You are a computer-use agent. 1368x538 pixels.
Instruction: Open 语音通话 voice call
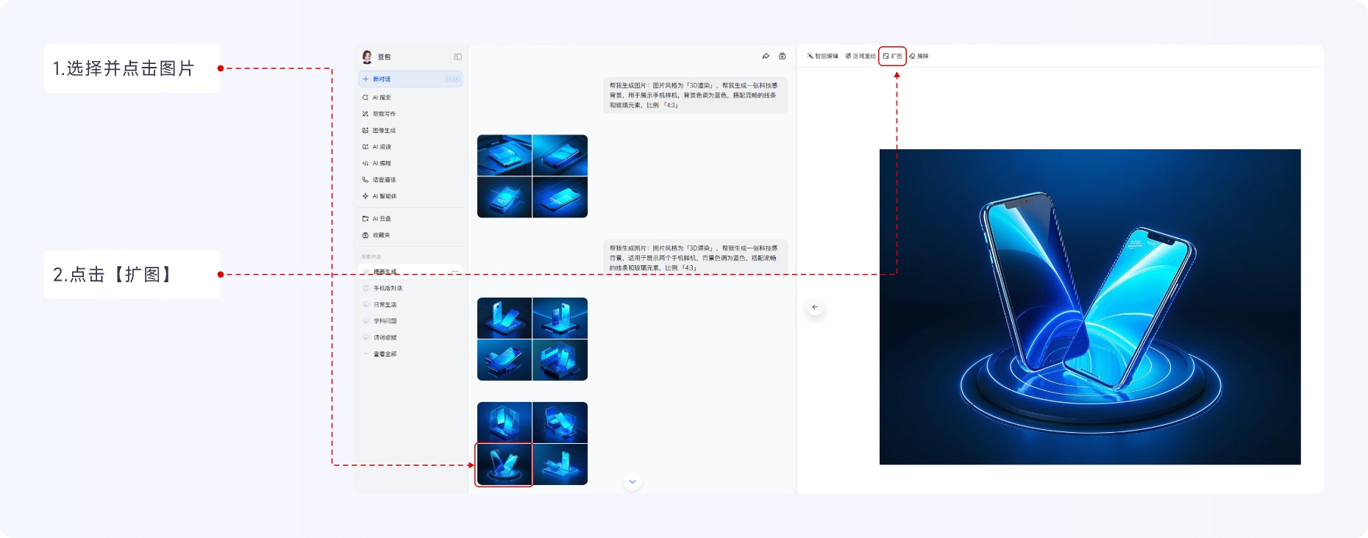(x=383, y=180)
